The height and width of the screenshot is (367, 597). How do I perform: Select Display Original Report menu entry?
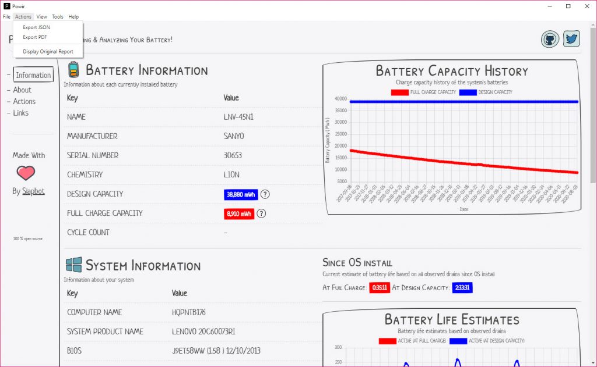click(x=48, y=52)
